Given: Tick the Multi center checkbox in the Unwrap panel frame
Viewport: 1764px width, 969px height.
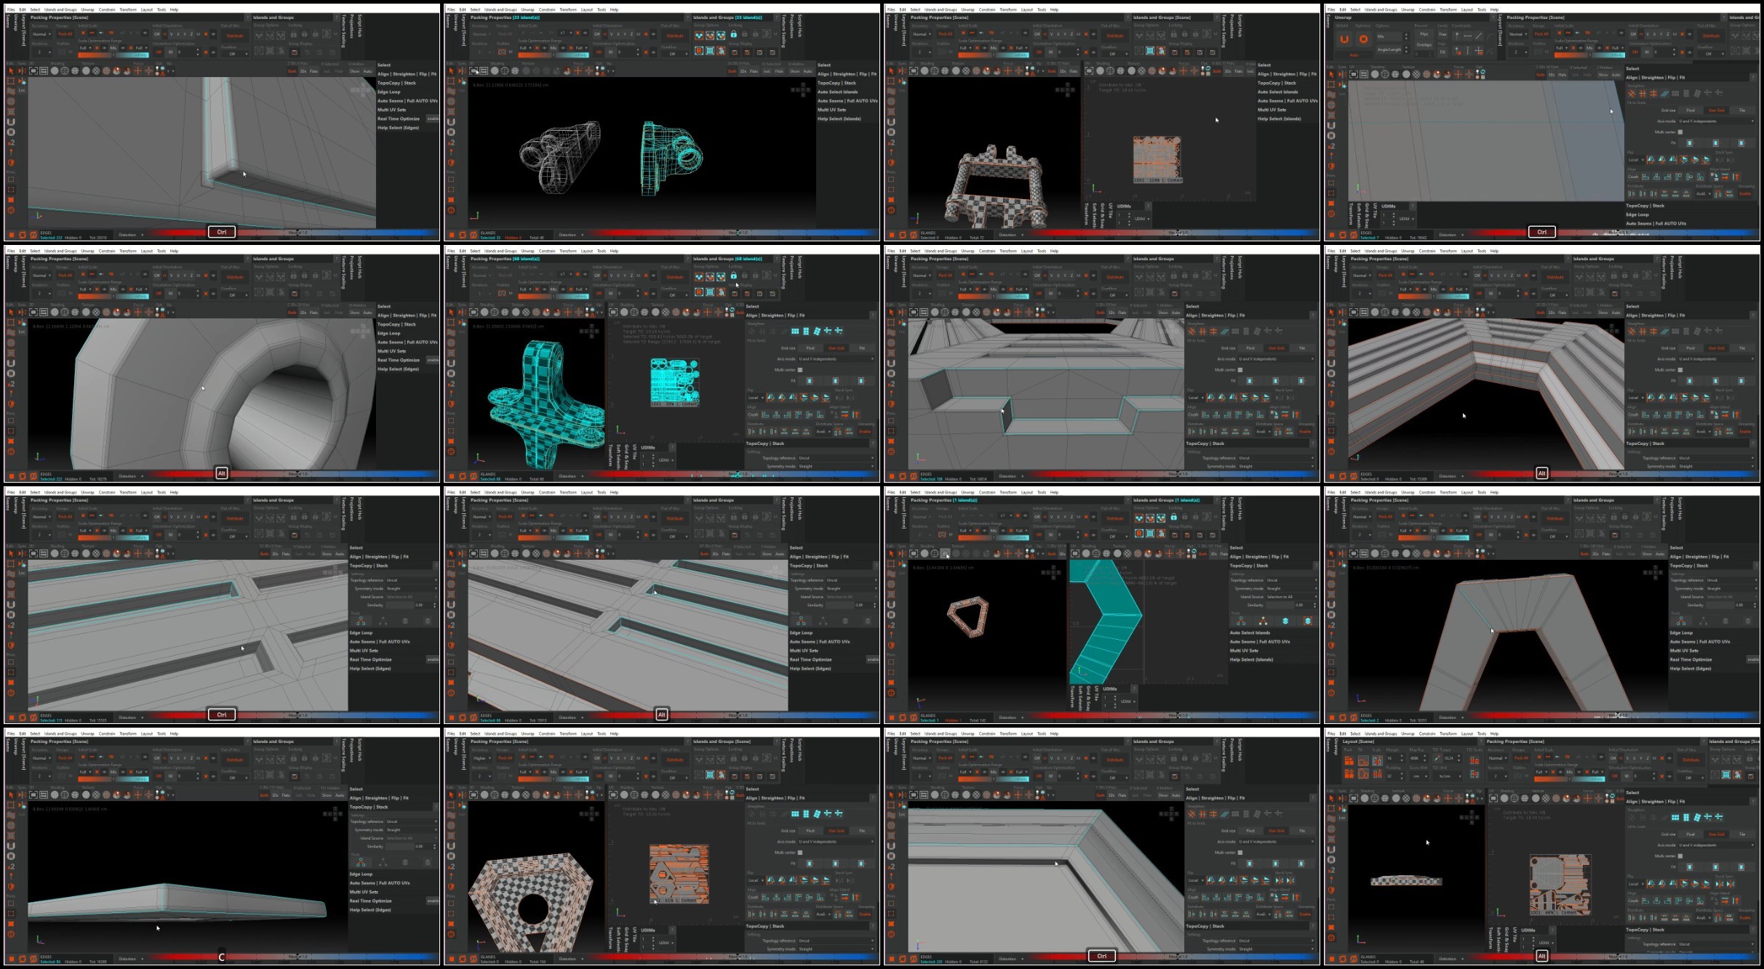Looking at the screenshot, I should pyautogui.click(x=1680, y=132).
